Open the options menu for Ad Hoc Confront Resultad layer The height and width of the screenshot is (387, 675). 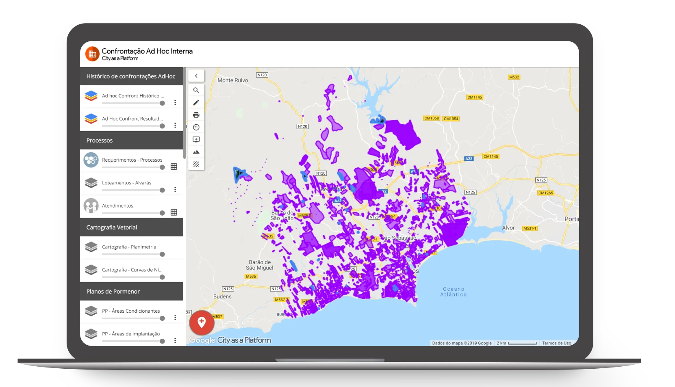pos(175,125)
